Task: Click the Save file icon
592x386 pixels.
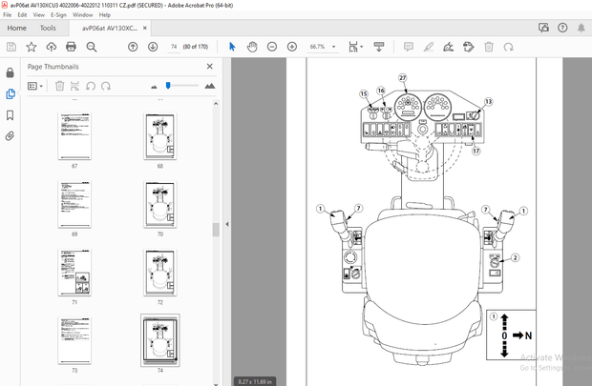Action: (x=11, y=47)
